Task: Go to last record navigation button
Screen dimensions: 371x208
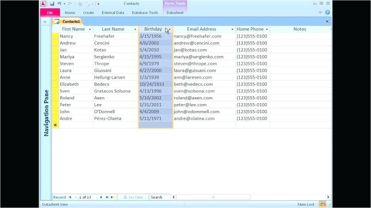Action: tap(107, 197)
